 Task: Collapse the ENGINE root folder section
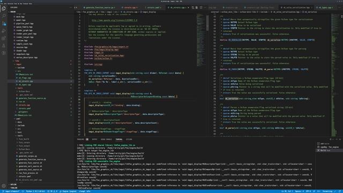(x=13, y=12)
